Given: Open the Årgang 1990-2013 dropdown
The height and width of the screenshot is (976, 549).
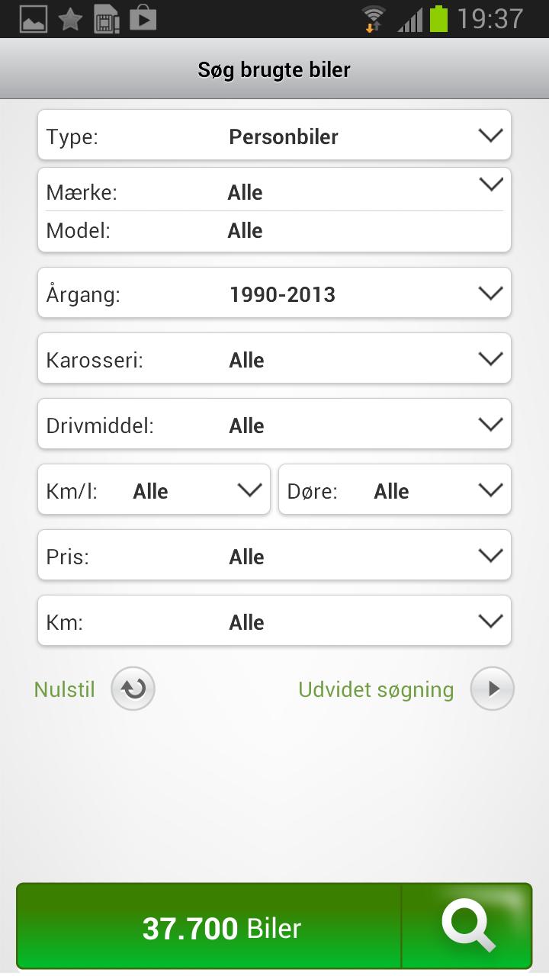Looking at the screenshot, I should coord(274,293).
